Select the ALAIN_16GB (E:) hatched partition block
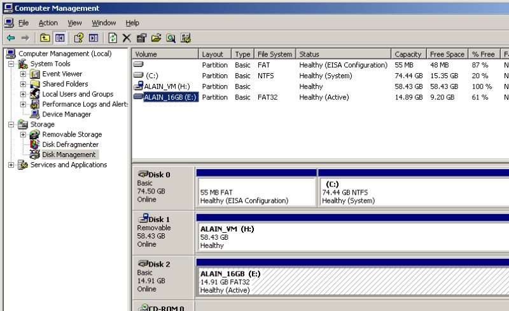509x311 pixels. click(353, 282)
